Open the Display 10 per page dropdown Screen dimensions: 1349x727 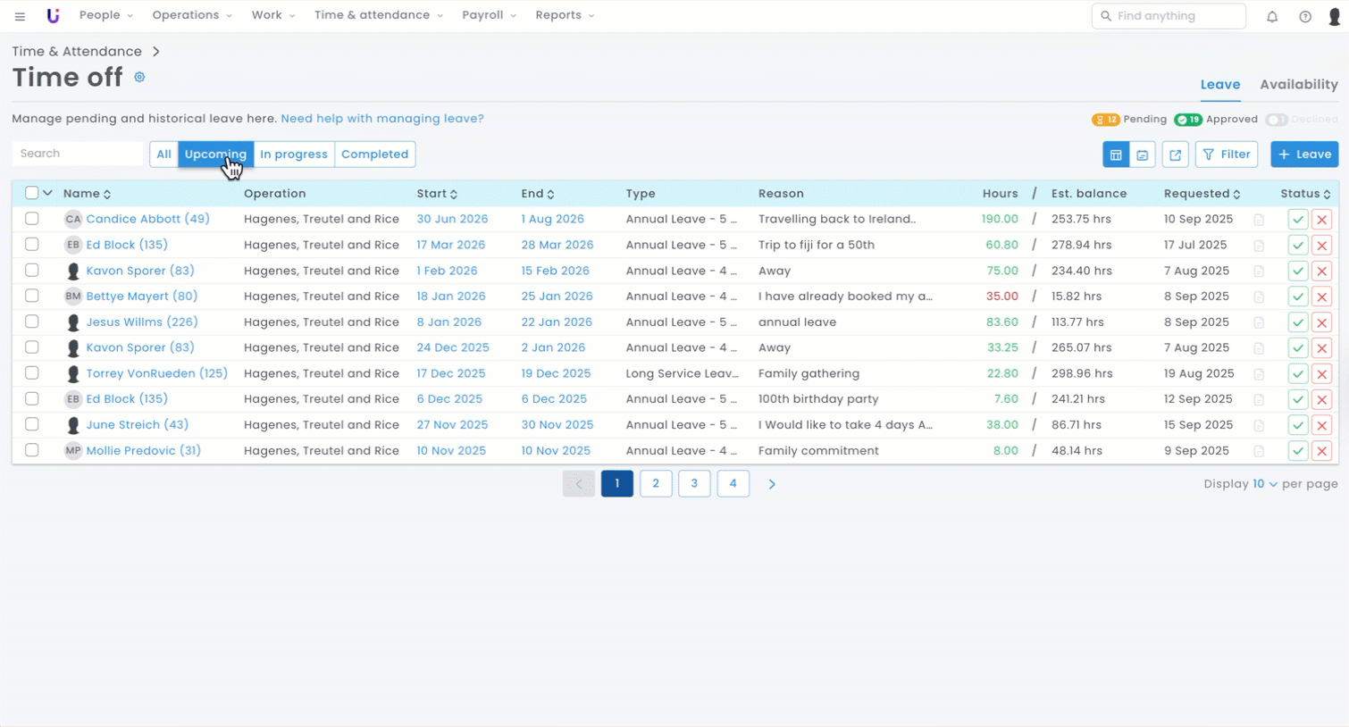tap(1264, 484)
